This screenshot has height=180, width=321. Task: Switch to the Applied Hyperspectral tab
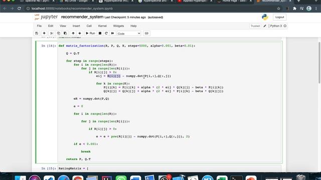click(x=195, y=1)
